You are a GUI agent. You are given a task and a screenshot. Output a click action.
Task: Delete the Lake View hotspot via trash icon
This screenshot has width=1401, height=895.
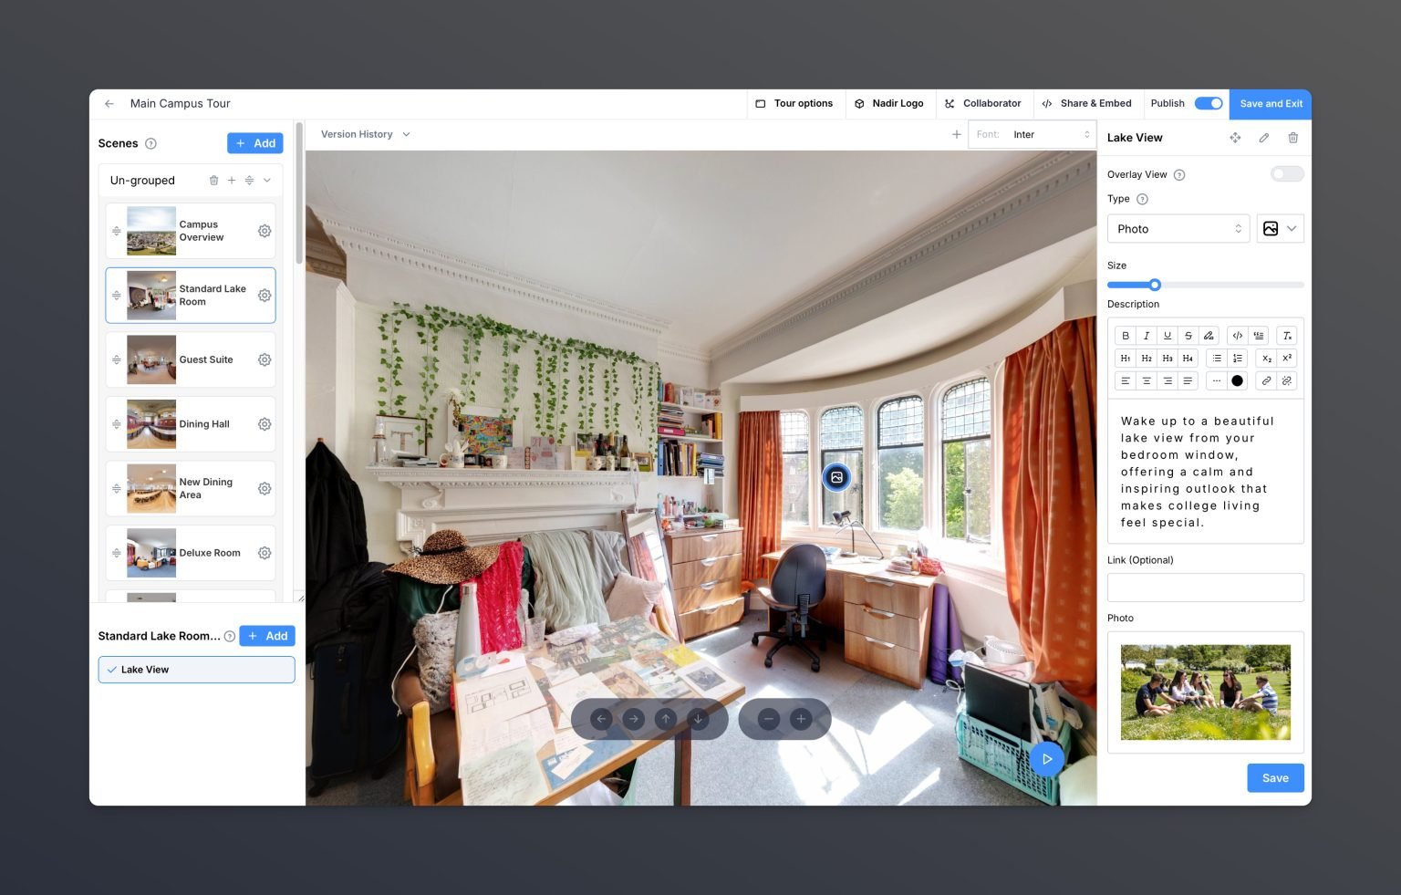(x=1292, y=138)
